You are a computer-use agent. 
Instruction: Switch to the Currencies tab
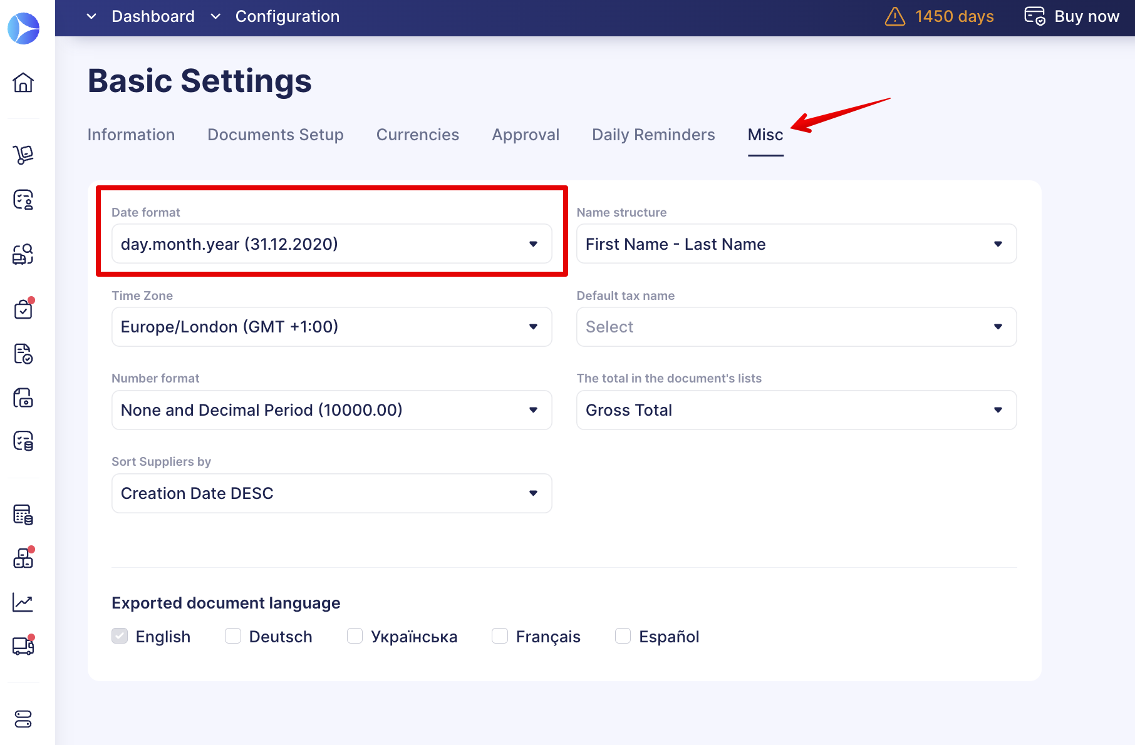click(x=417, y=134)
